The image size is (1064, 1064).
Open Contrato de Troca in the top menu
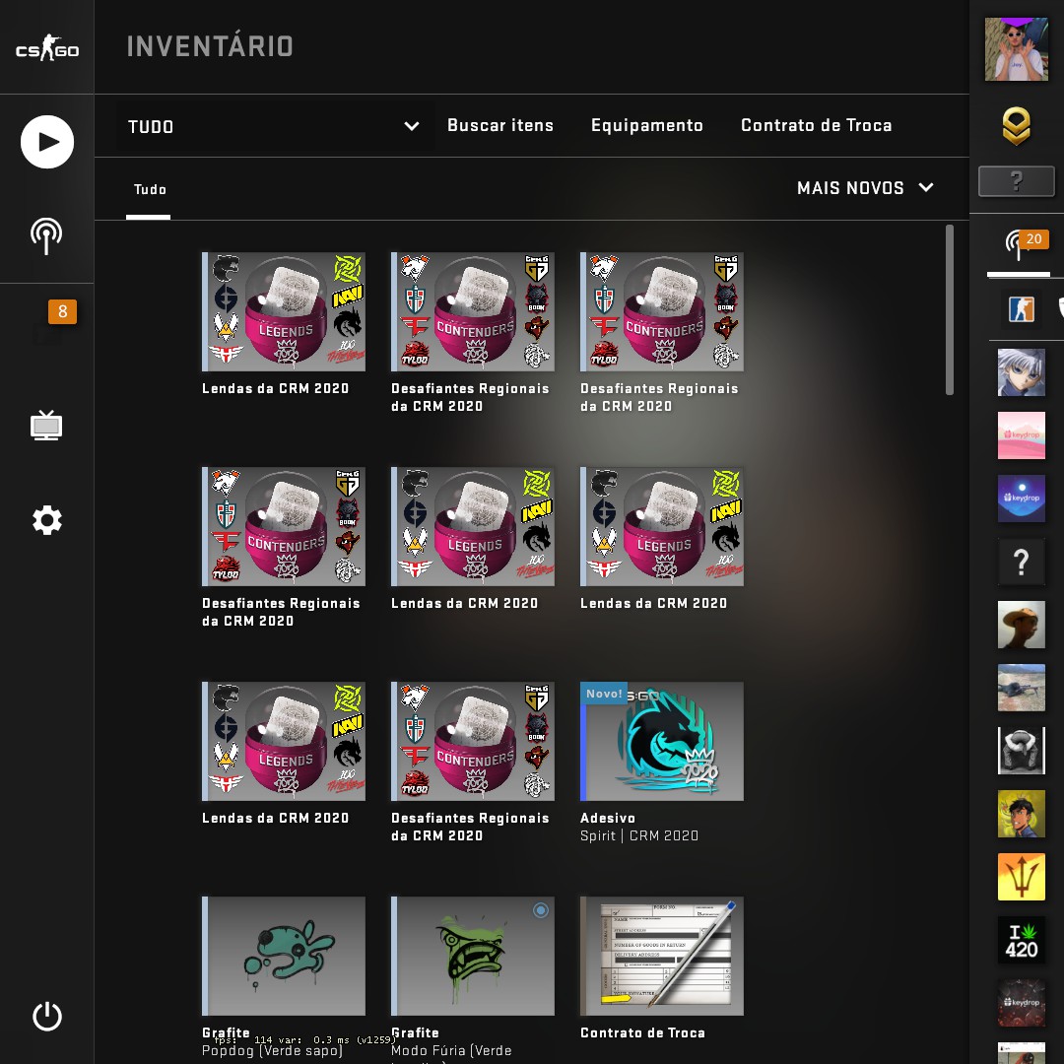click(817, 125)
